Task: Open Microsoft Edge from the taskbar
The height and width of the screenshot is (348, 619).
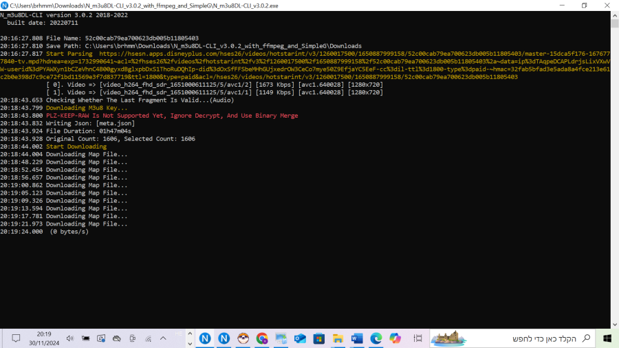Action: (376, 338)
